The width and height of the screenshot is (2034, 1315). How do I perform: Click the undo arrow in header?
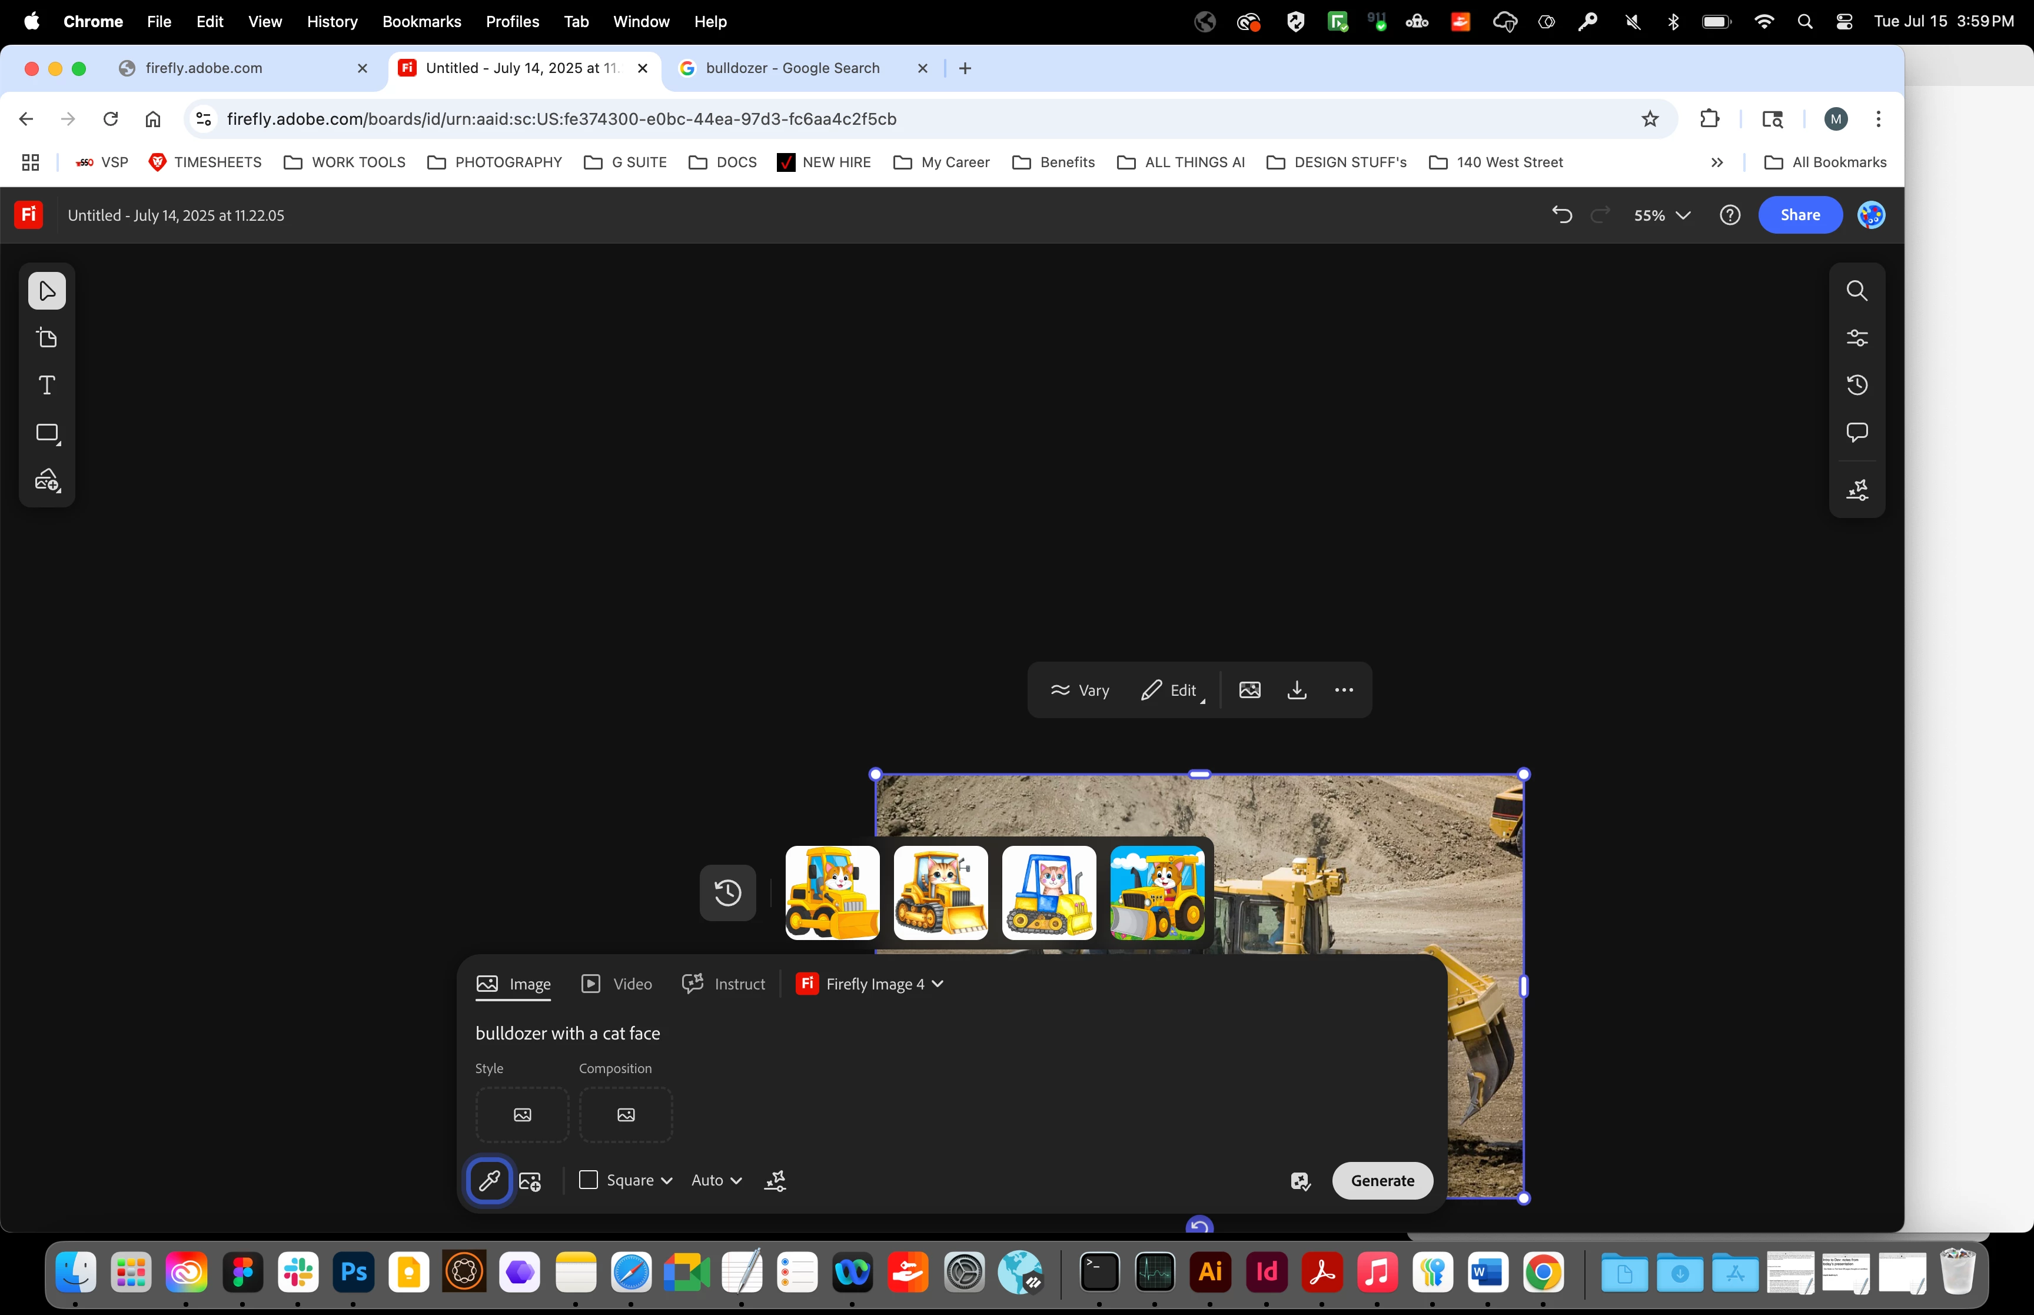click(x=1561, y=215)
